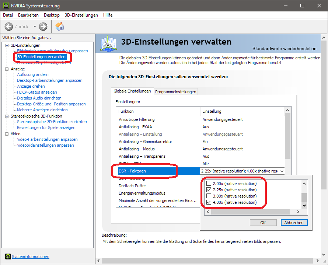328x265 pixels.
Task: Collapse the Anzeige tree node
Action: pyautogui.click(x=7, y=69)
